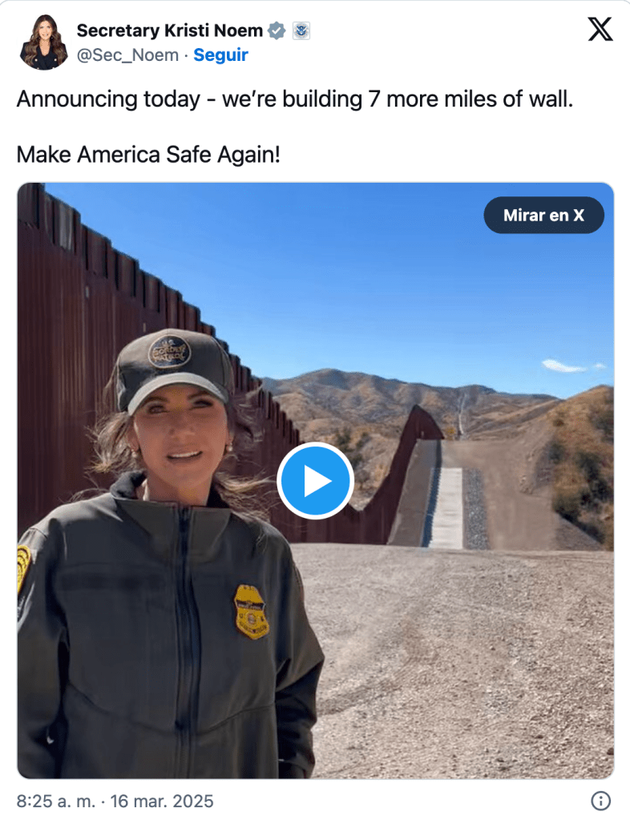Click the blue verified checkmark badge
Screen dimensions: 630x820
[277, 30]
